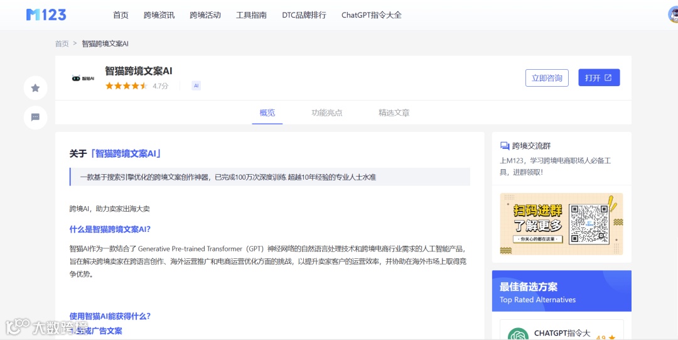Viewport: 678px width, 340px height.
Task: Click the 跨境交流群 chat icon
Action: [505, 146]
